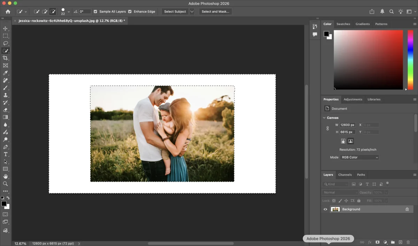This screenshot has width=418, height=246.
Task: Click the foreground color swatch in toolbar
Action: coord(4,203)
